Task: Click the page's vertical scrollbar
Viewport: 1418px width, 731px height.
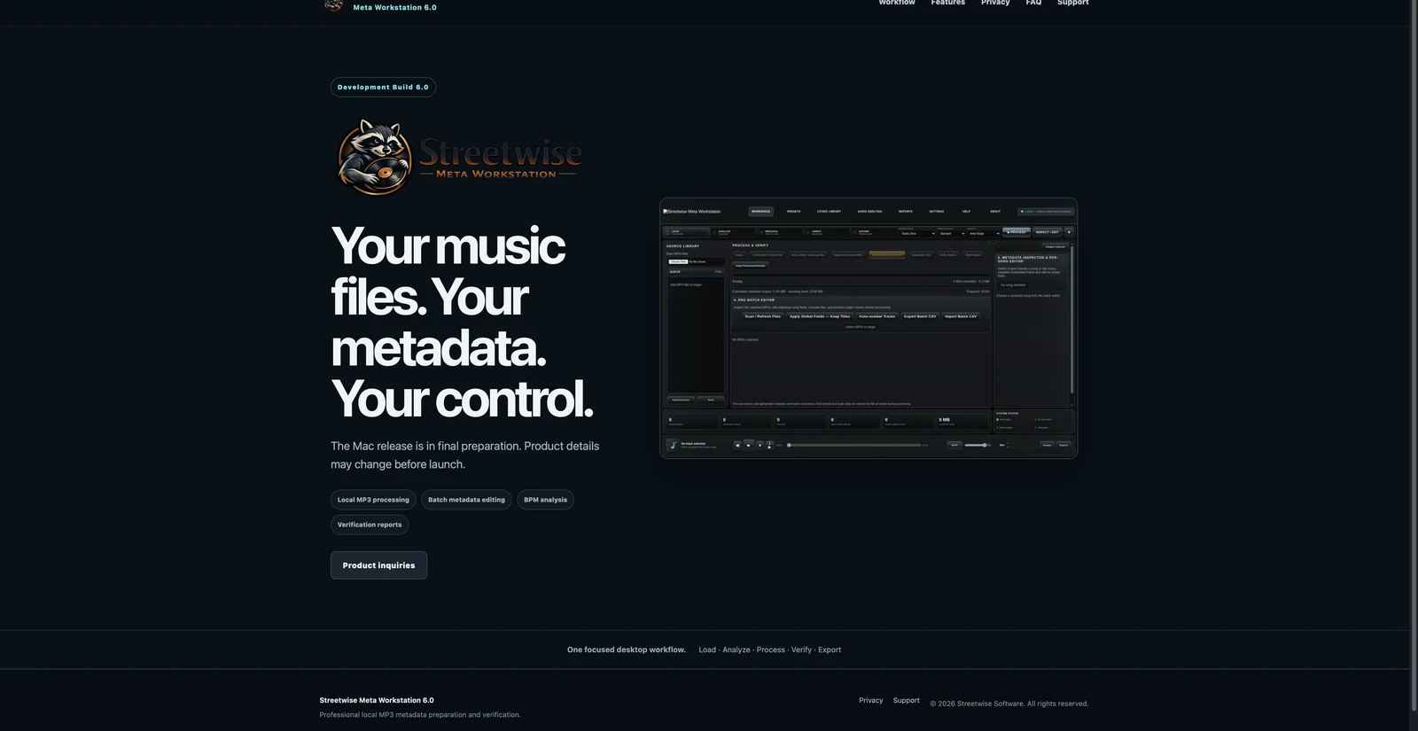Action: point(1414,354)
